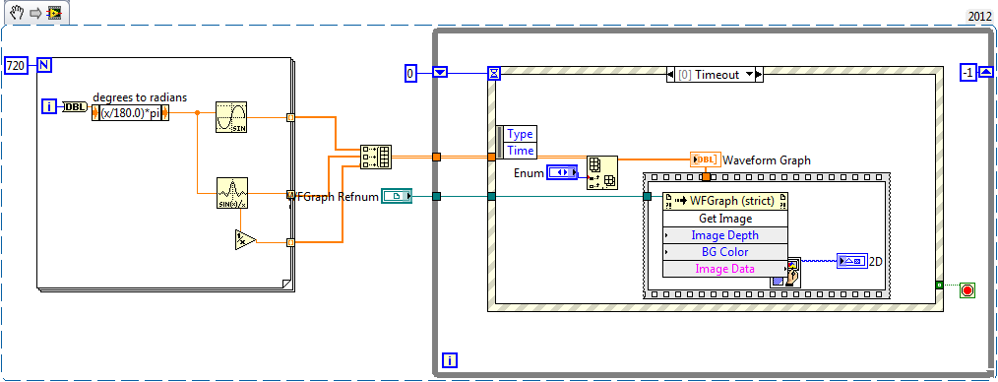Viewport: 998px width, 382px height.
Task: Open the Timeout event case selector dropdown
Action: pyautogui.click(x=748, y=75)
